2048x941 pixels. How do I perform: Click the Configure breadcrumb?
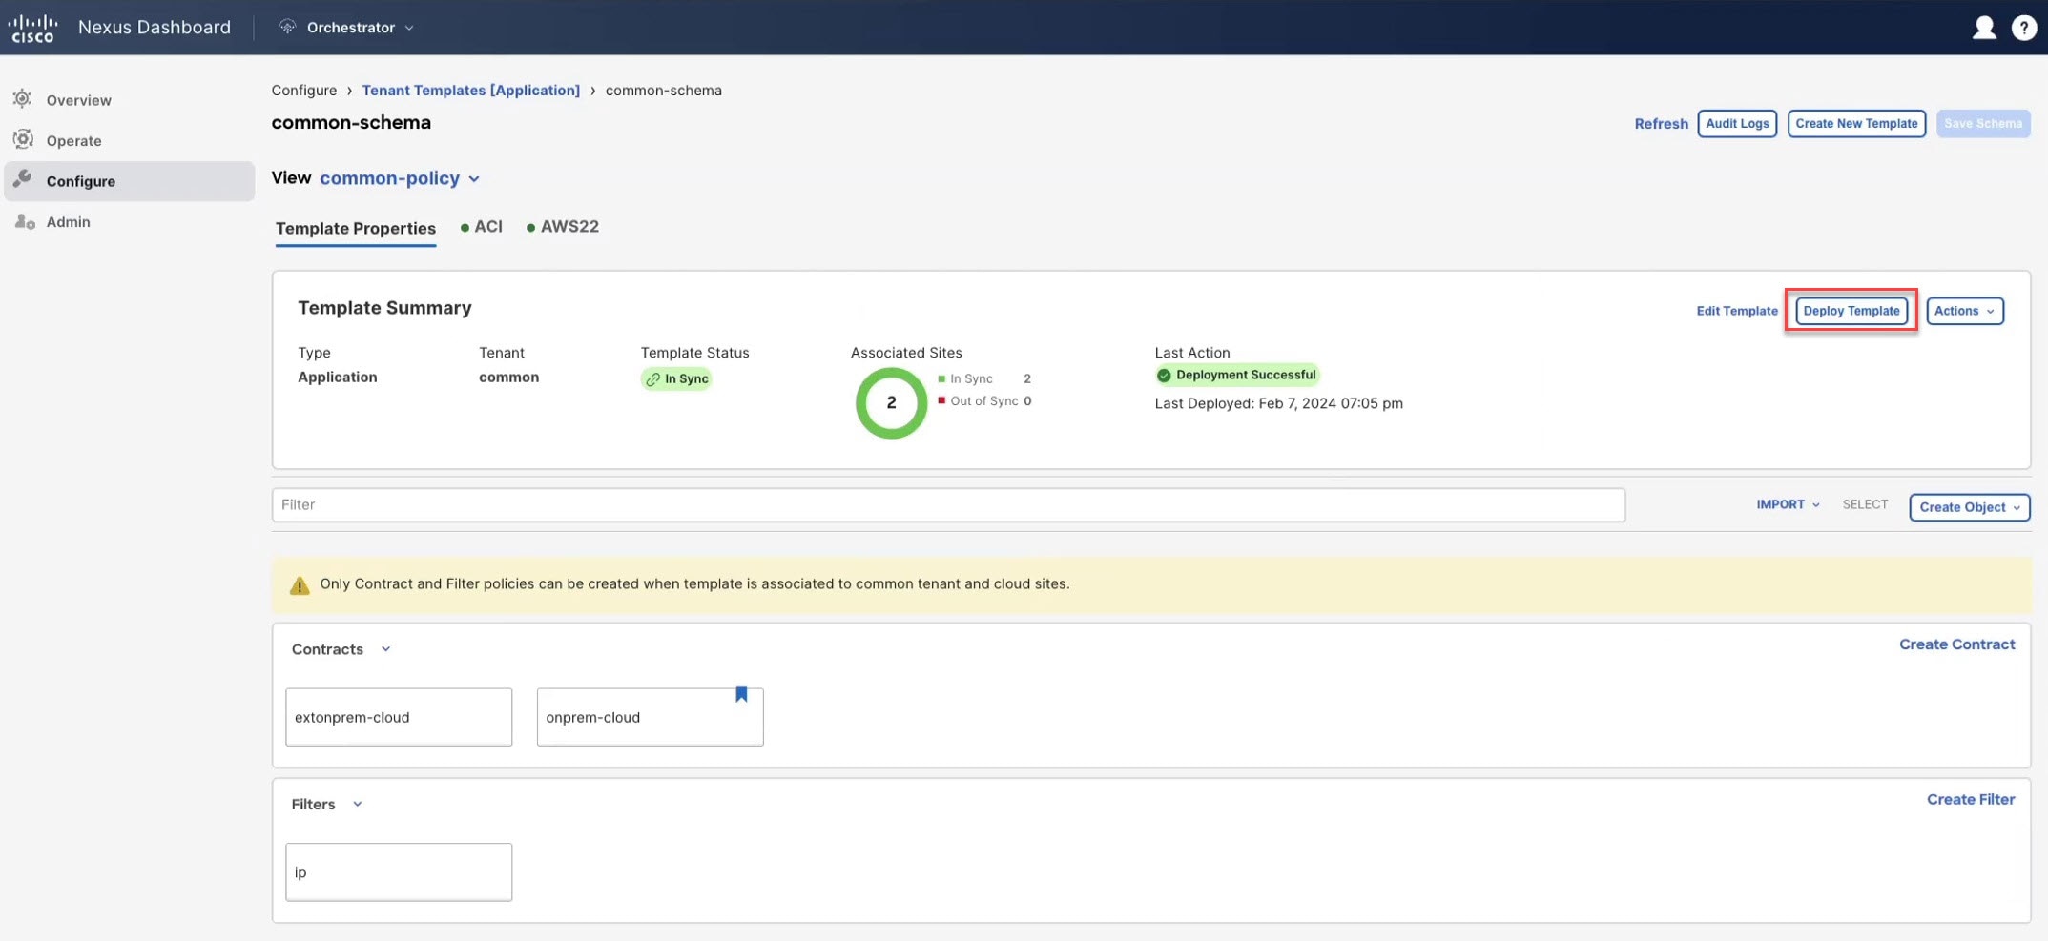(x=303, y=90)
